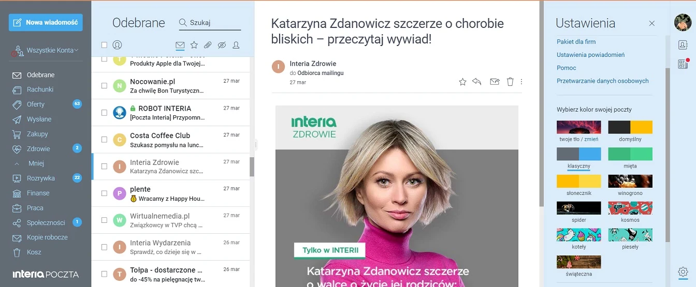Filter list by attachment paperclip icon
The height and width of the screenshot is (287, 696).
click(208, 46)
